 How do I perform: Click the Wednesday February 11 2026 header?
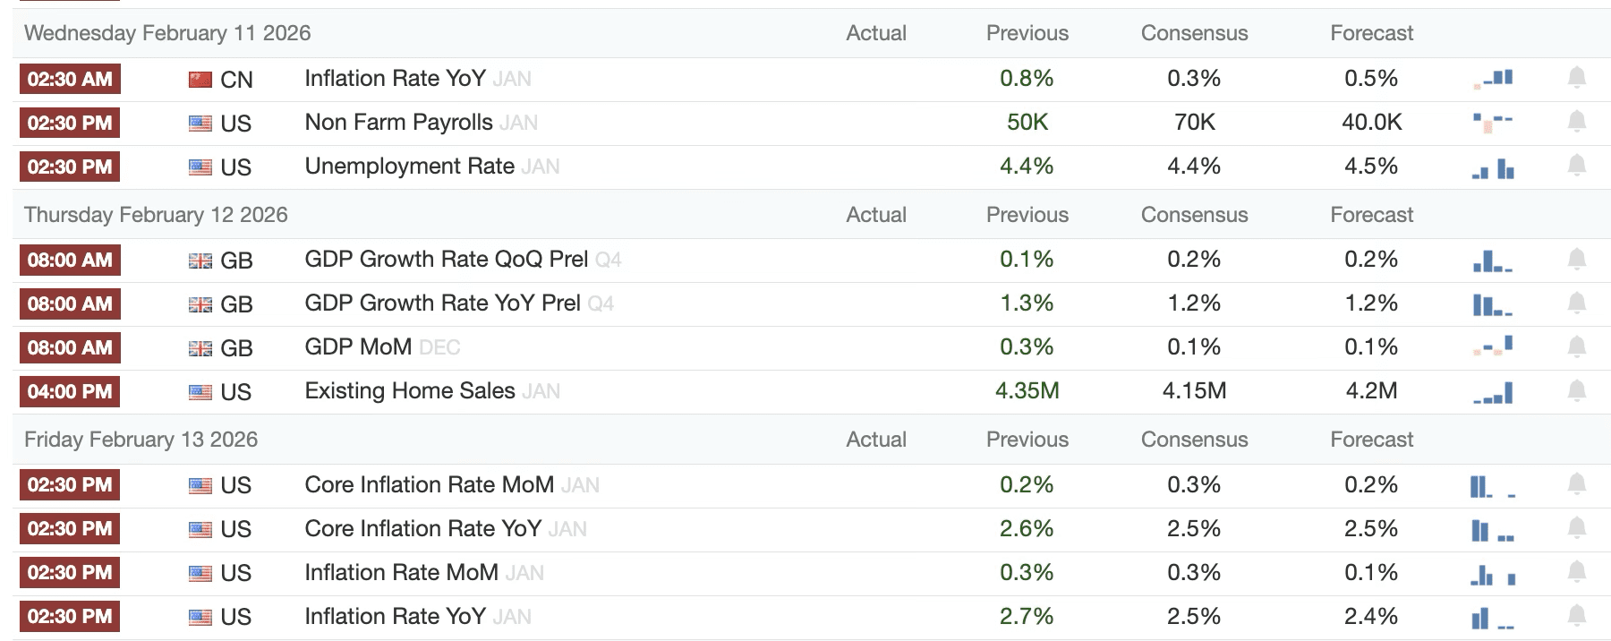[x=167, y=33]
